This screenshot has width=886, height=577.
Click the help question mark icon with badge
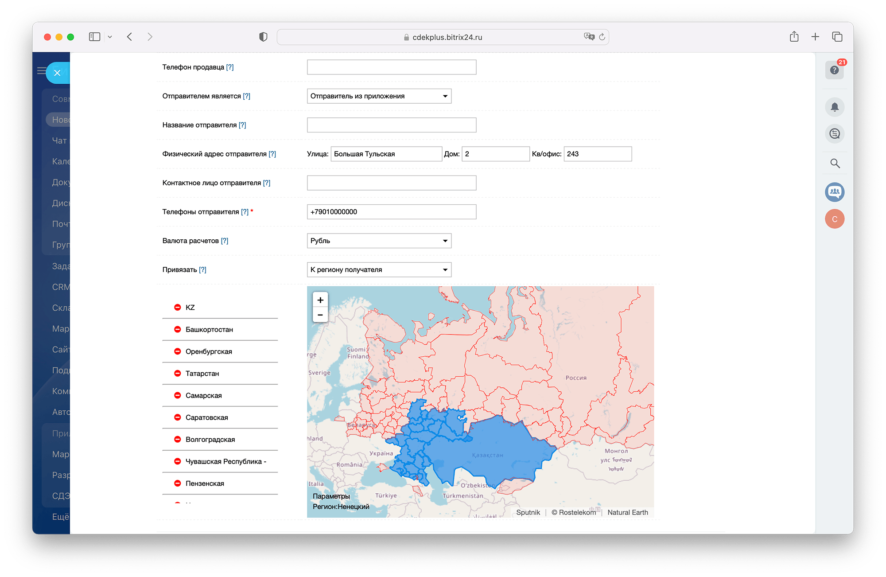click(834, 70)
